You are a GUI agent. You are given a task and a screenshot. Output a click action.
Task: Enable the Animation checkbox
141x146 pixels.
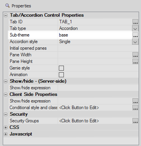coord(61,75)
